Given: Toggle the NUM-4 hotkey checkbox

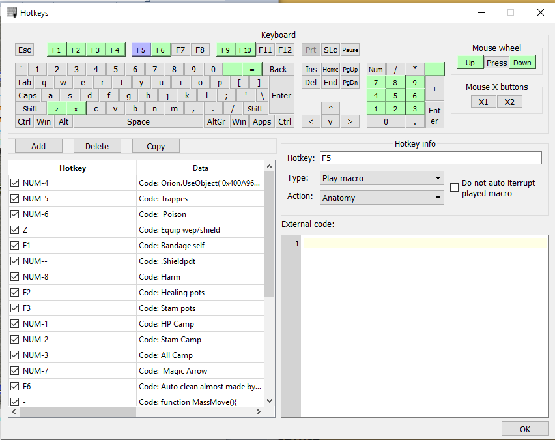Looking at the screenshot, I should (14, 183).
